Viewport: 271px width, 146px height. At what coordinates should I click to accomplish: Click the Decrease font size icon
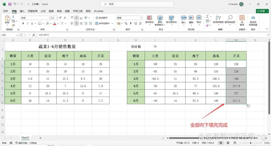[x=65, y=18]
